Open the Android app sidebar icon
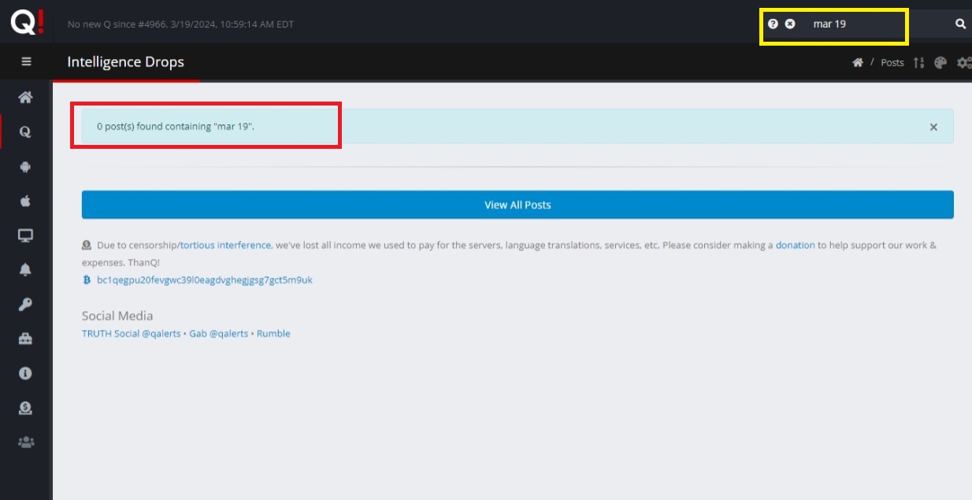 (25, 167)
